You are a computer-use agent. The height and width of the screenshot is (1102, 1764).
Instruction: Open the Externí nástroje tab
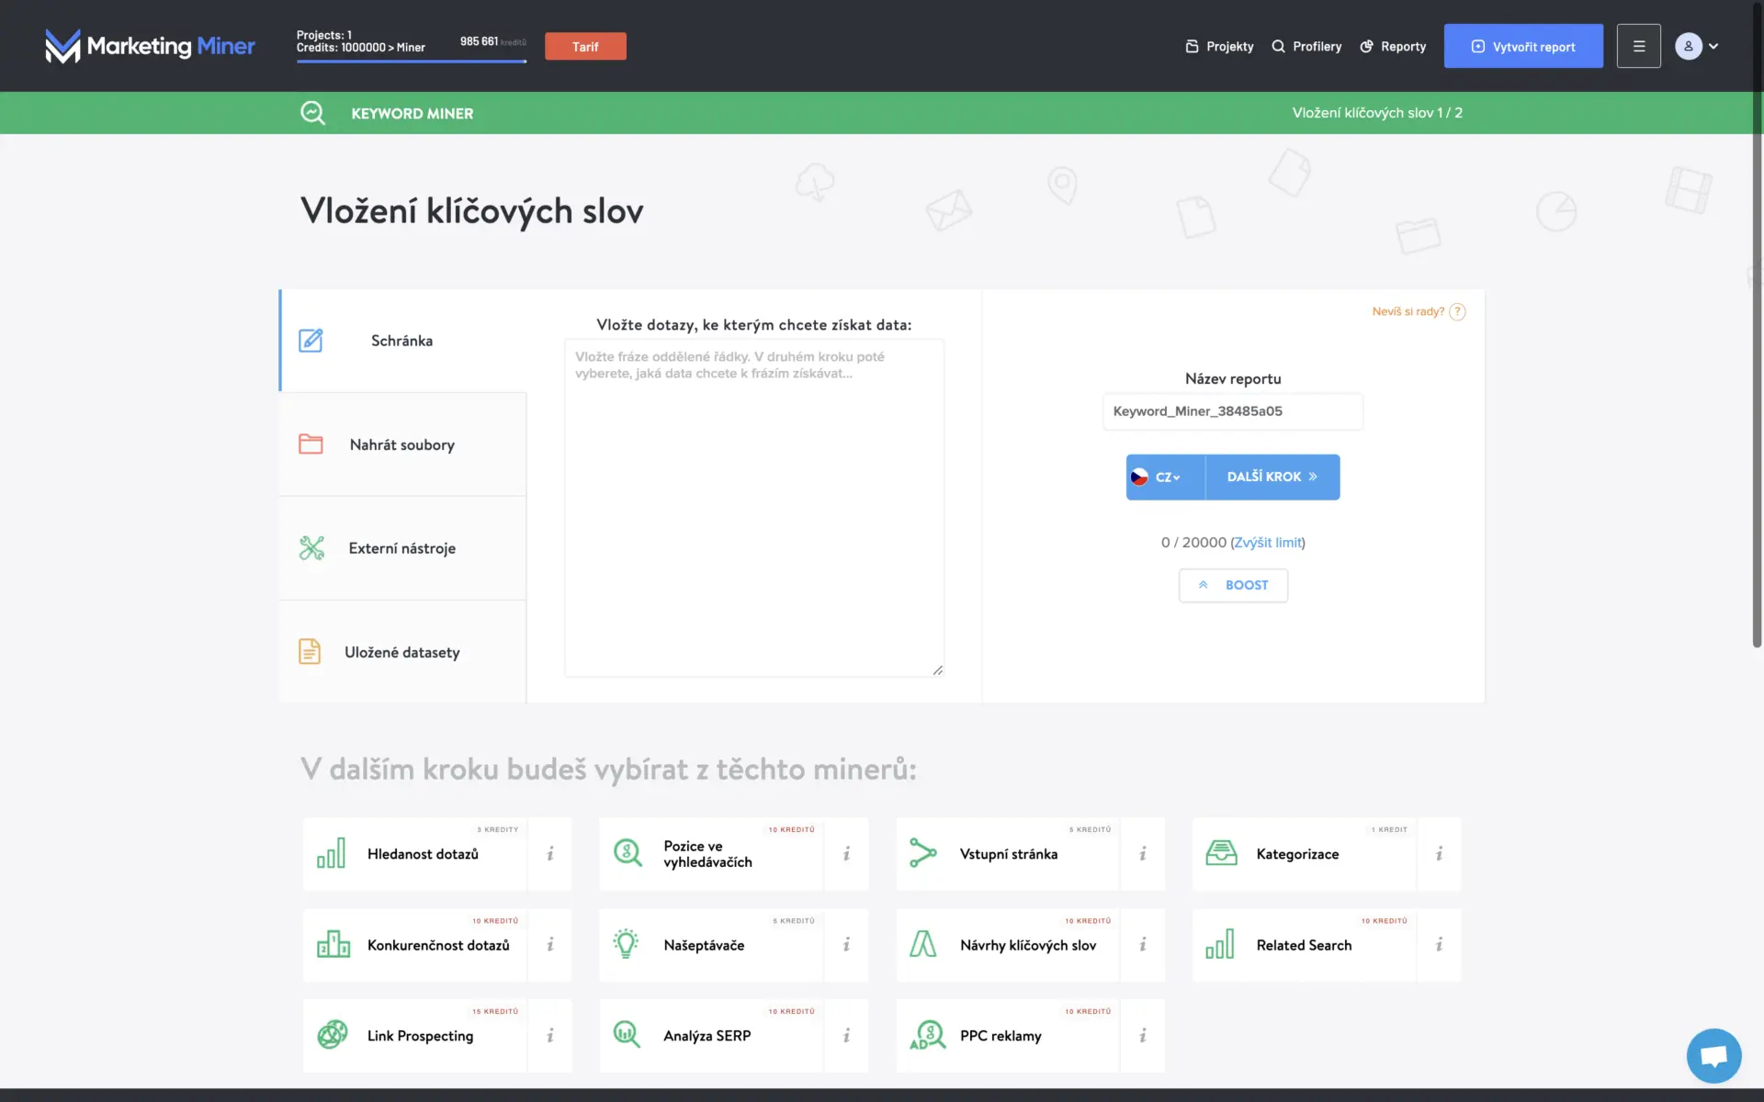(402, 548)
